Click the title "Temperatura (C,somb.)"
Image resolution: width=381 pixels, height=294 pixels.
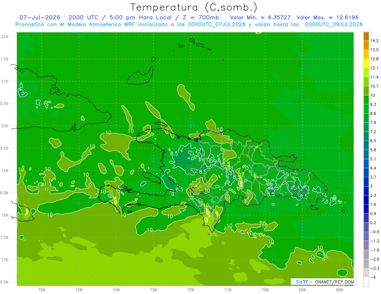click(194, 8)
